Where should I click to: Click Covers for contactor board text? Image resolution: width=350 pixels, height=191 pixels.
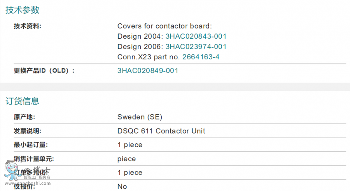164,26
